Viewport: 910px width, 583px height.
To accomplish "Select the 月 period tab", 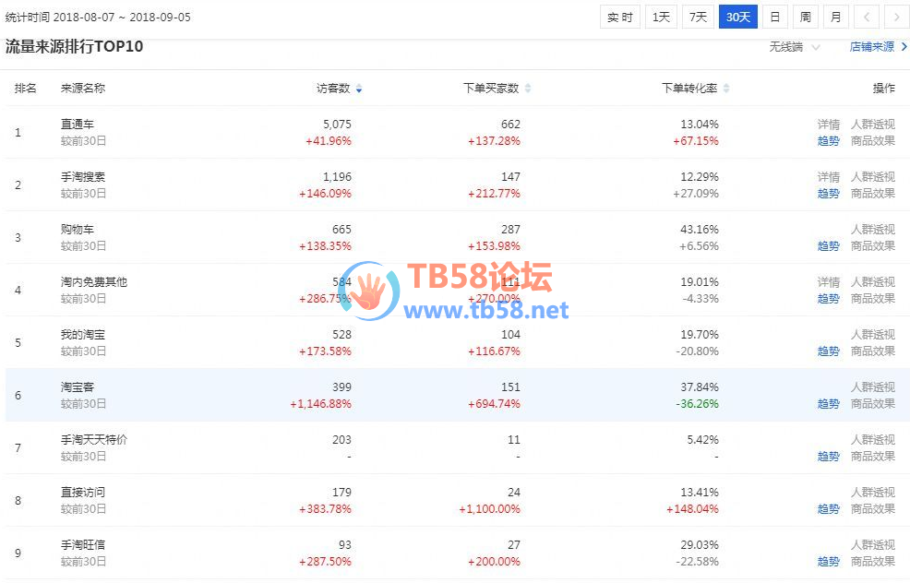I will point(836,17).
